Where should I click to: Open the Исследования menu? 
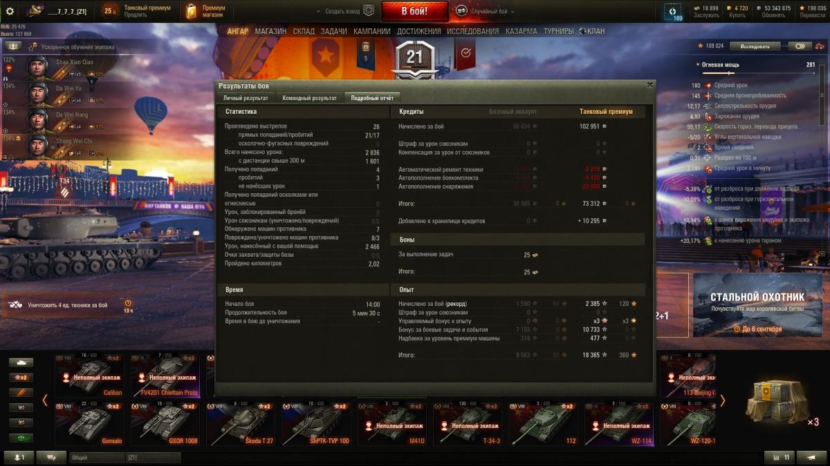pyautogui.click(x=472, y=31)
